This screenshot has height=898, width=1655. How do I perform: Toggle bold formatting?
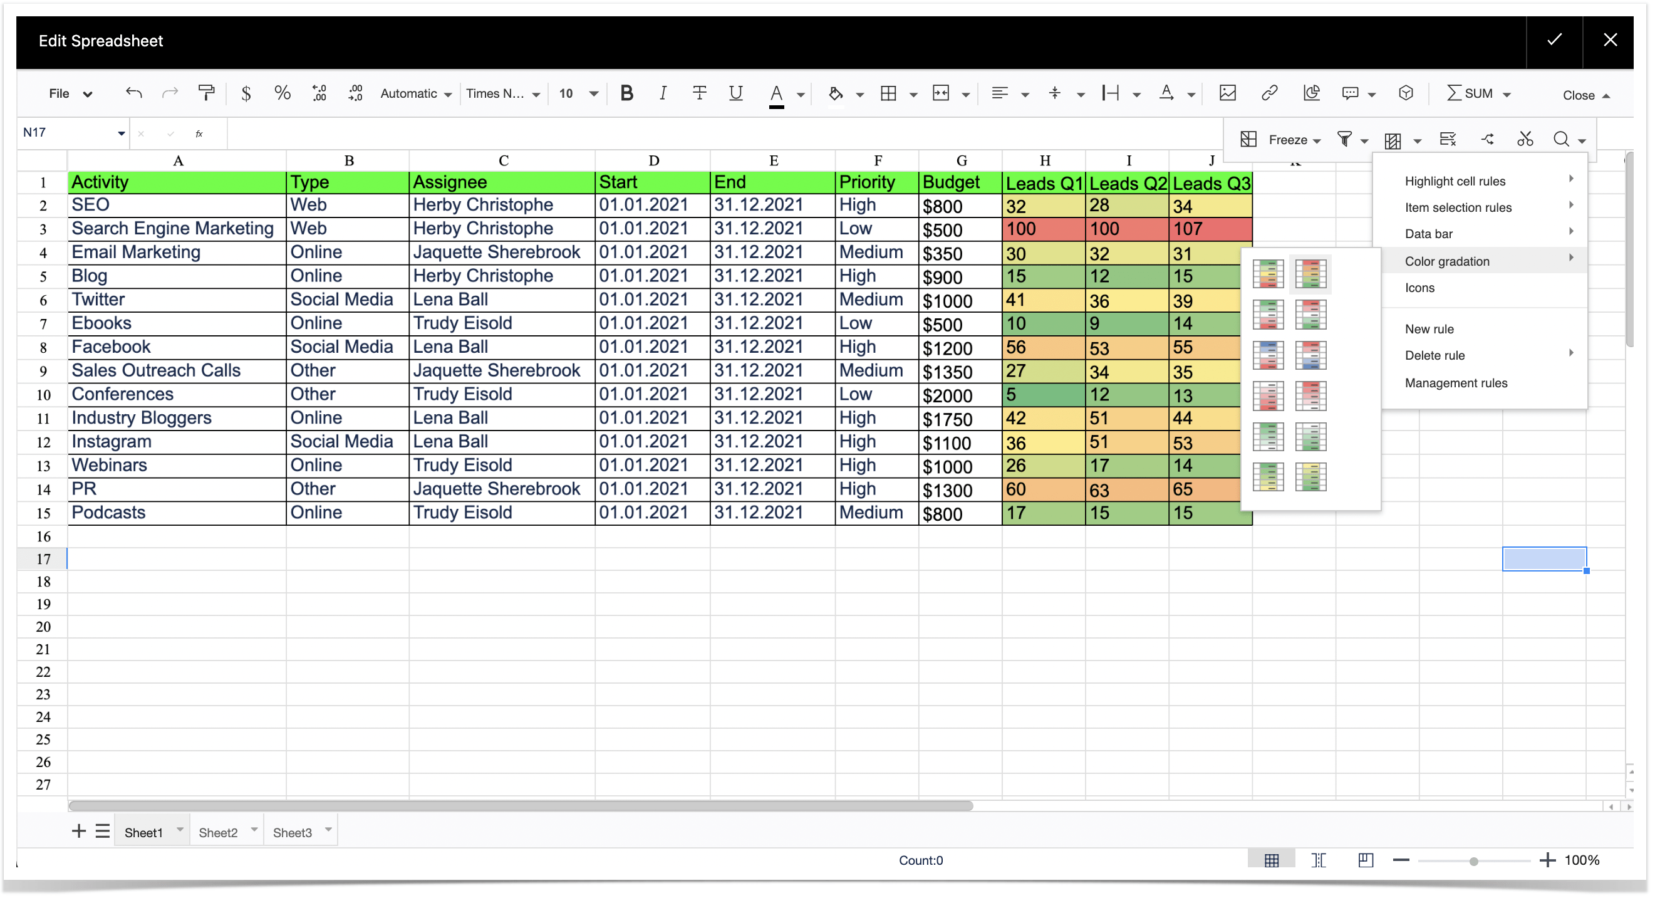[x=626, y=94]
